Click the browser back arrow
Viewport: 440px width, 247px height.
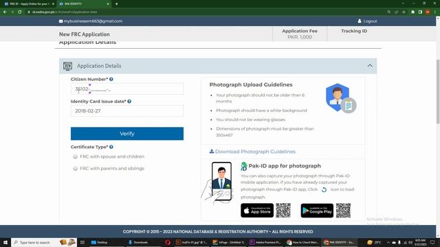click(5, 12)
